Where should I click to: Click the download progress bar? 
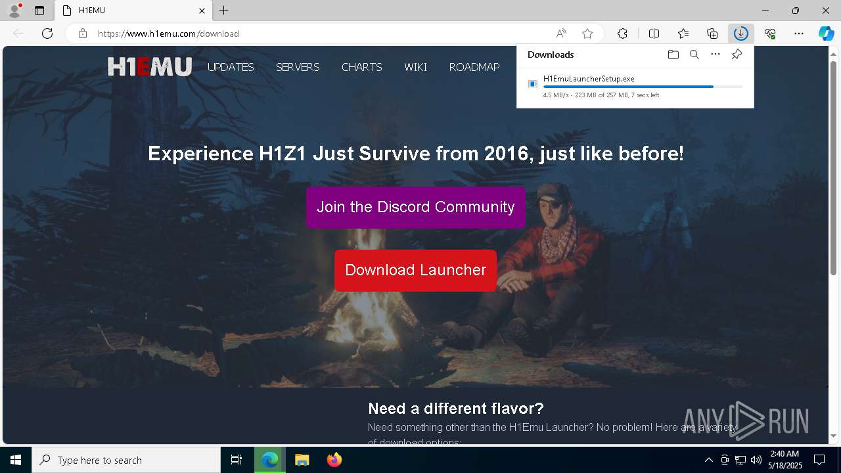[x=643, y=87]
